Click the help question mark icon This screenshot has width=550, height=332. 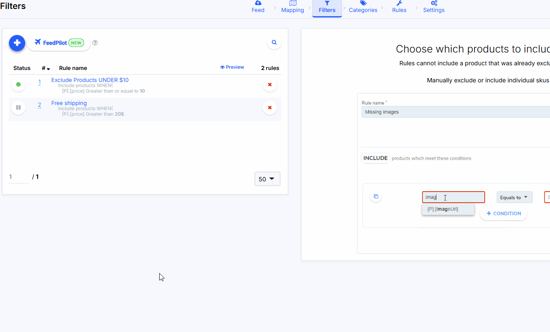(95, 43)
